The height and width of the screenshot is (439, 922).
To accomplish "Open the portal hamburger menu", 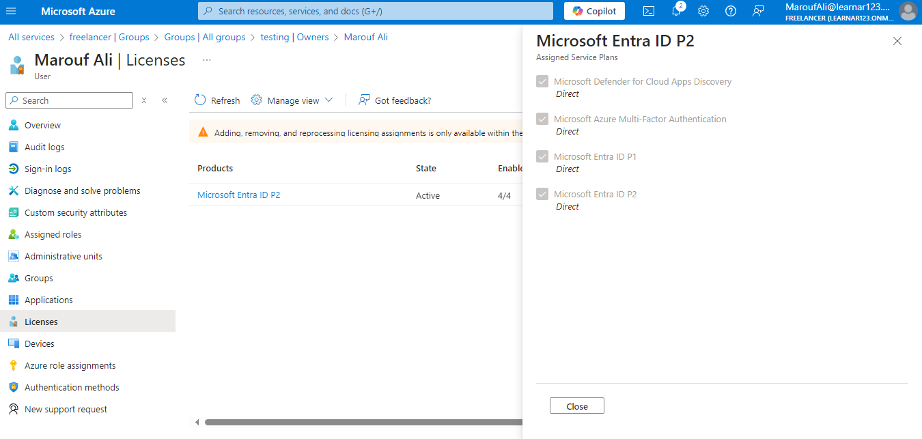I will (11, 11).
